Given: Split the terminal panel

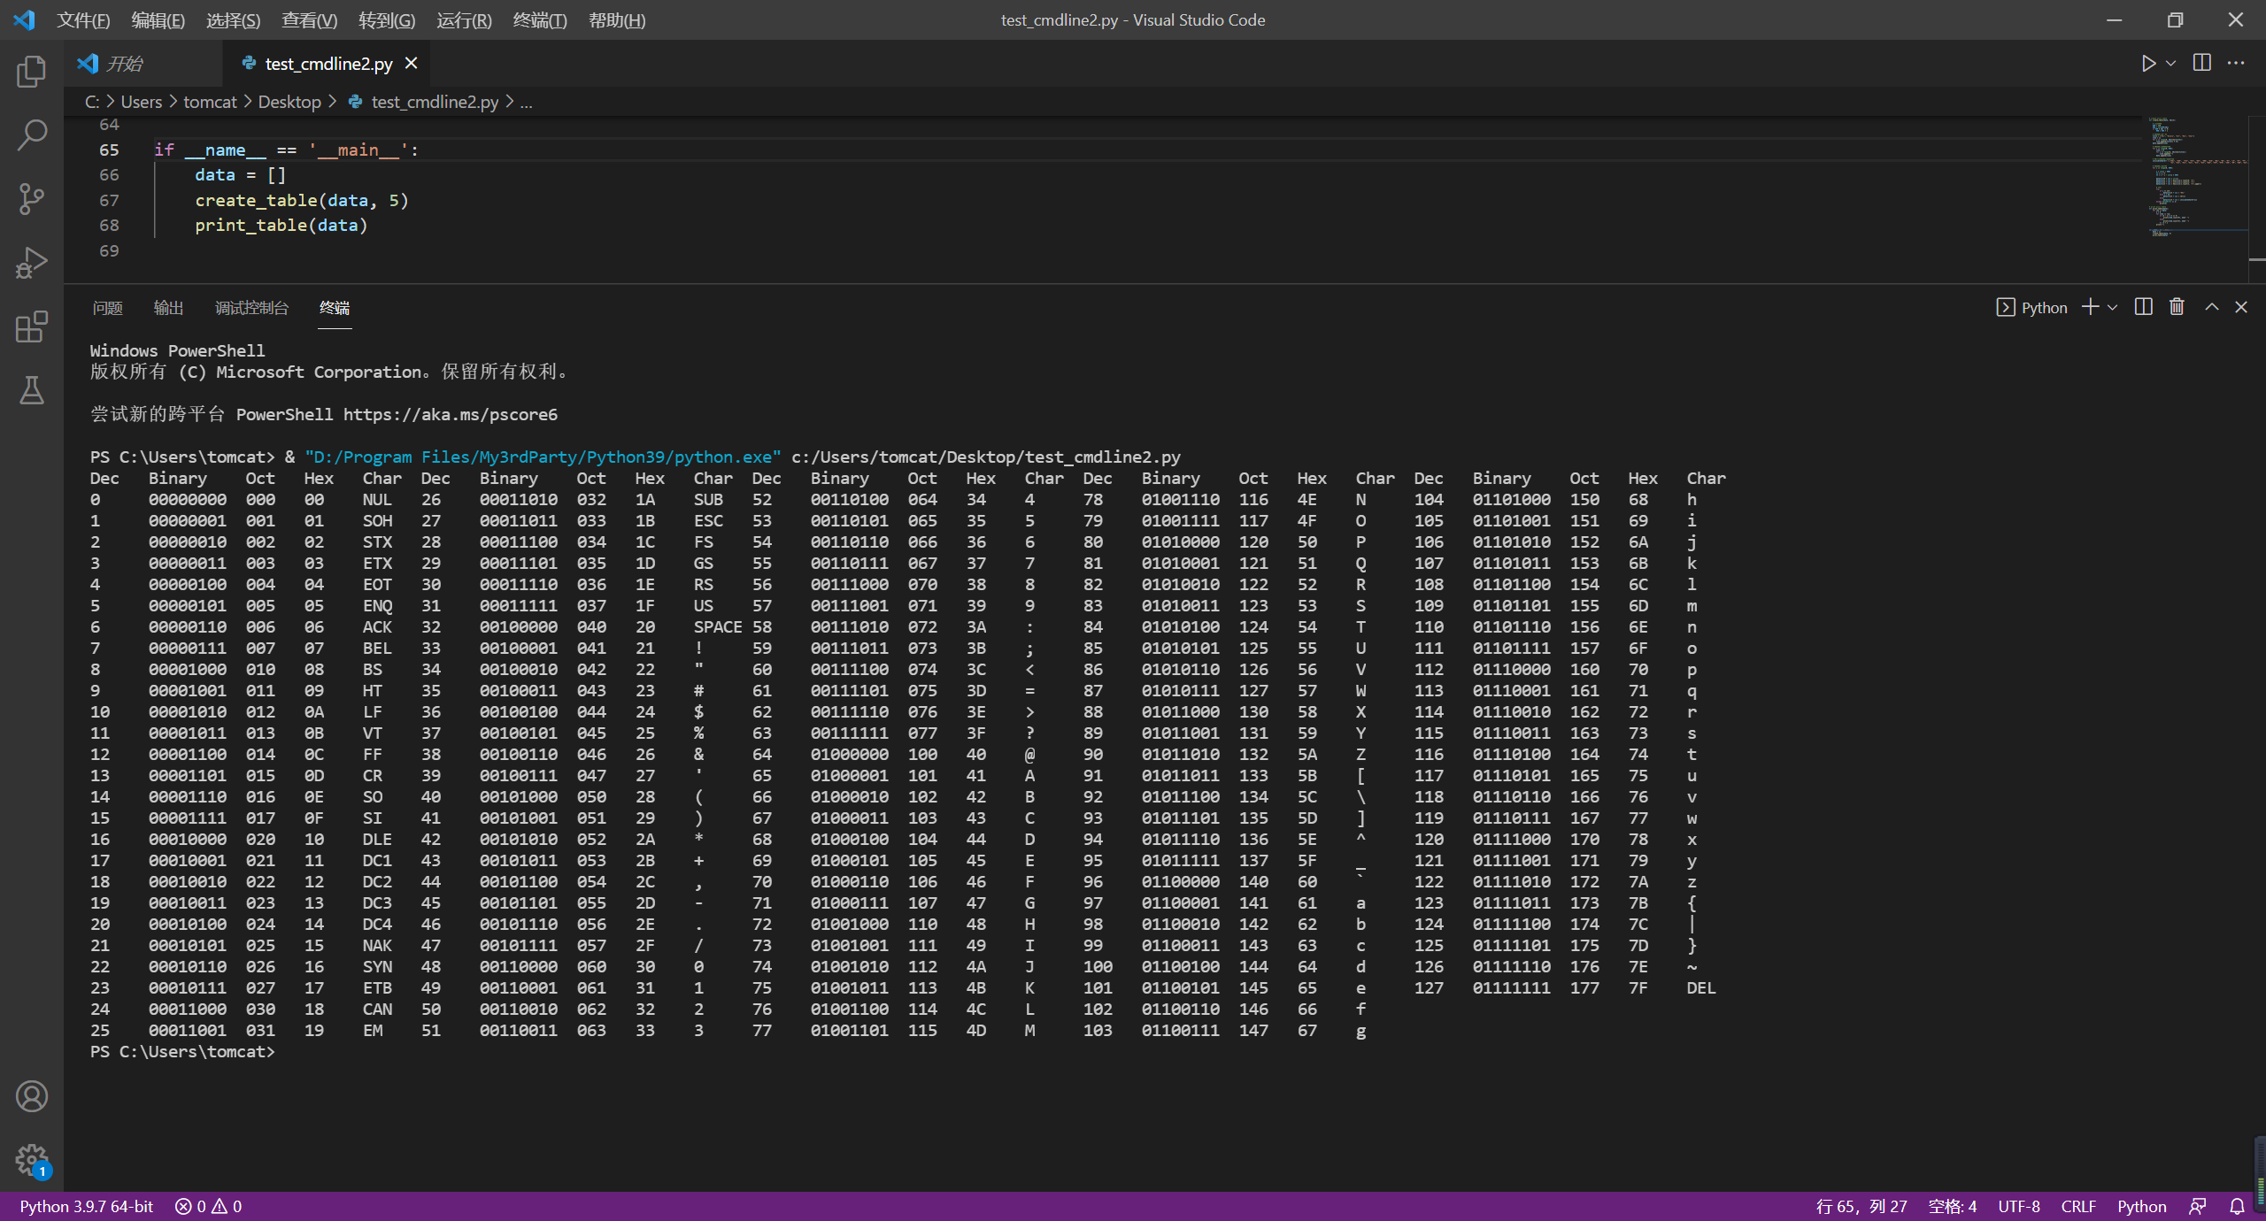Looking at the screenshot, I should click(x=2144, y=307).
